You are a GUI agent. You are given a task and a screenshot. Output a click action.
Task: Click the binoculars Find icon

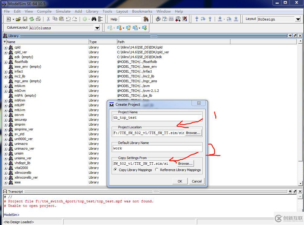coord(94,19)
